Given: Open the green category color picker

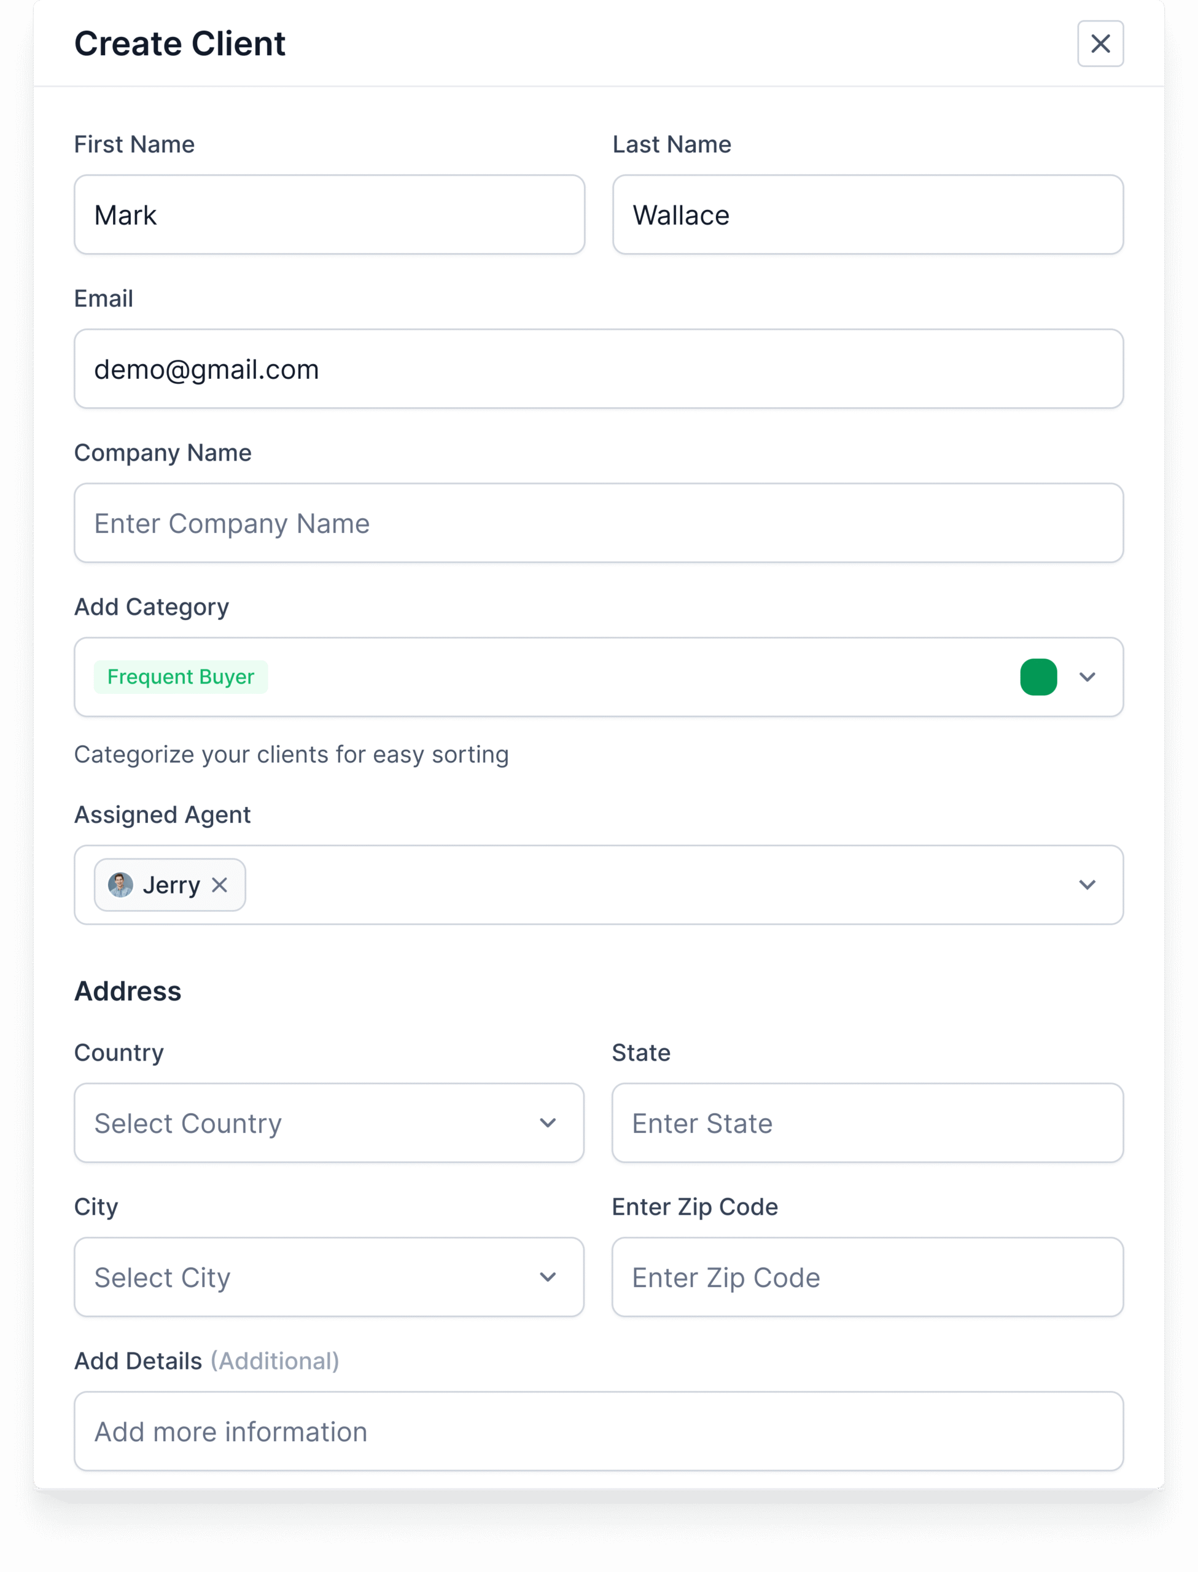Looking at the screenshot, I should [1038, 677].
